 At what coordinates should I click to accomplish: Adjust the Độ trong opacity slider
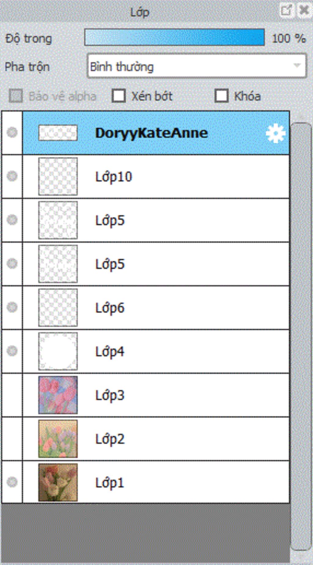pyautogui.click(x=174, y=37)
